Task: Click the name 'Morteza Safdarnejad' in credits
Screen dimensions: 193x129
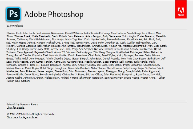Action: (134, 46)
